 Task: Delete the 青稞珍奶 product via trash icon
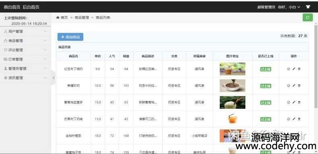299,86
